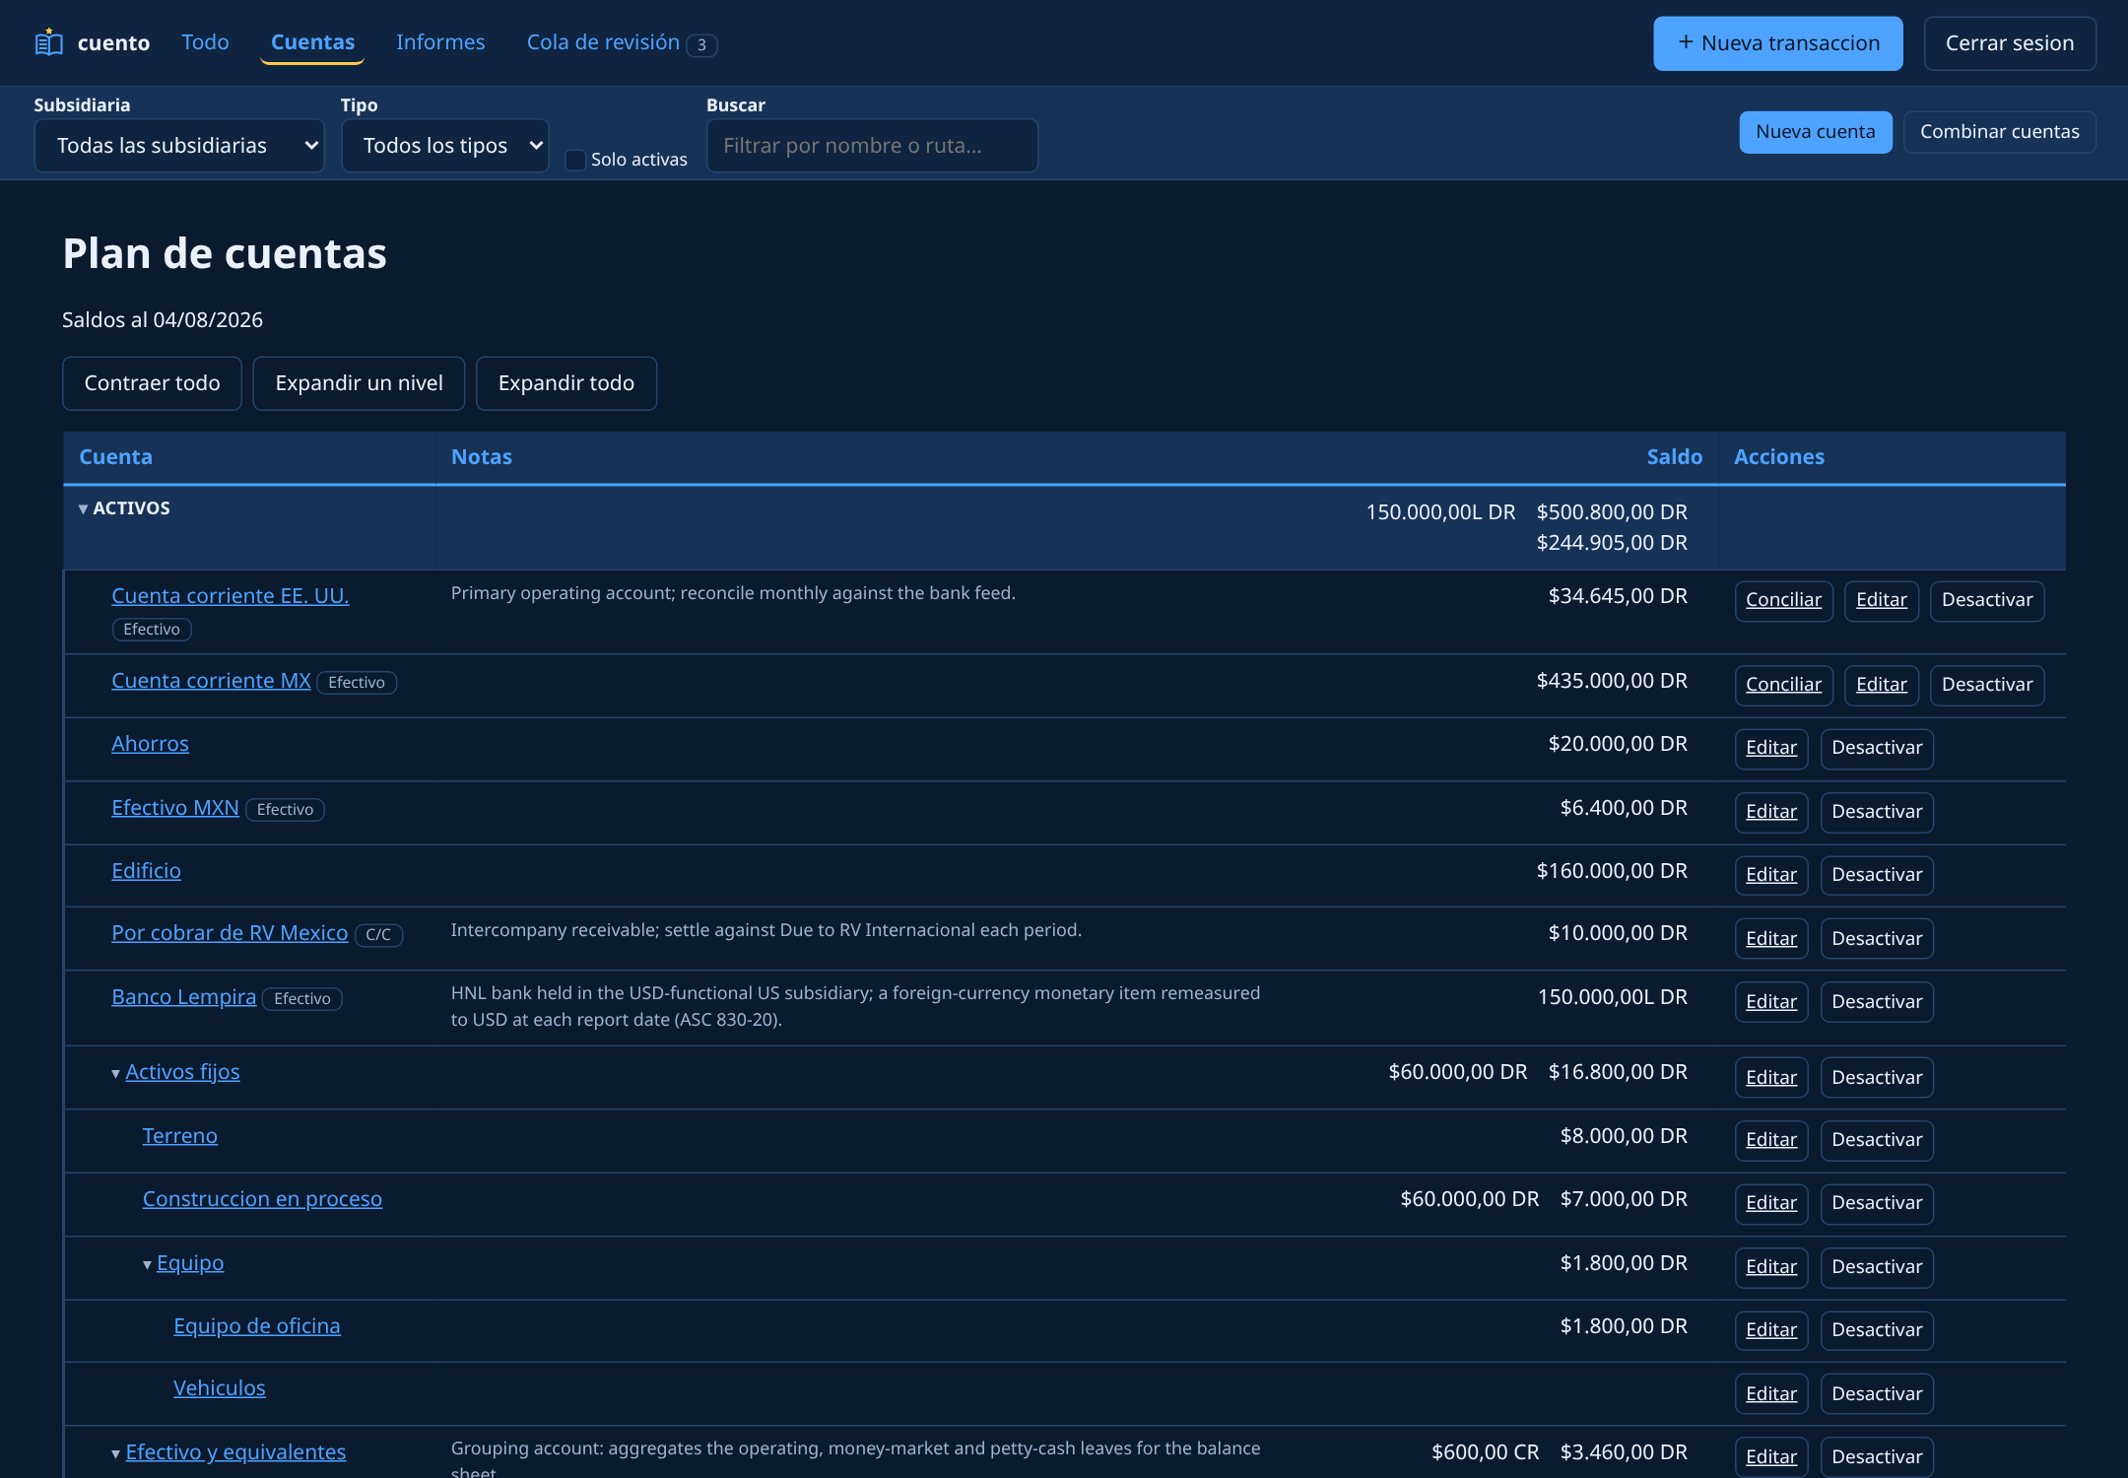Screen dimensions: 2128x1478
Task: Click the Saldos al 04/08/2026 text
Action: (163, 320)
